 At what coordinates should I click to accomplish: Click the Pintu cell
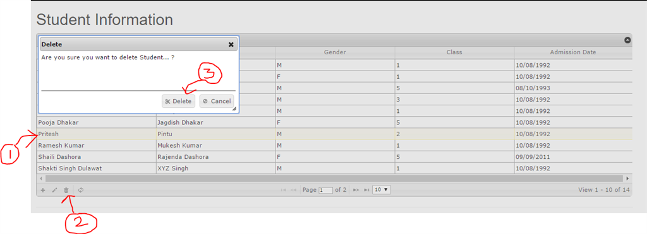pyautogui.click(x=216, y=134)
